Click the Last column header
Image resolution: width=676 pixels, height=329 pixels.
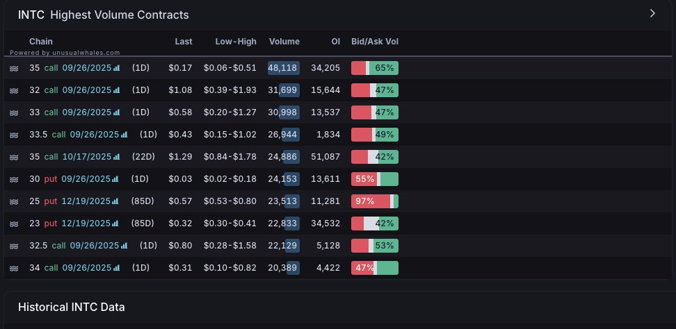184,42
